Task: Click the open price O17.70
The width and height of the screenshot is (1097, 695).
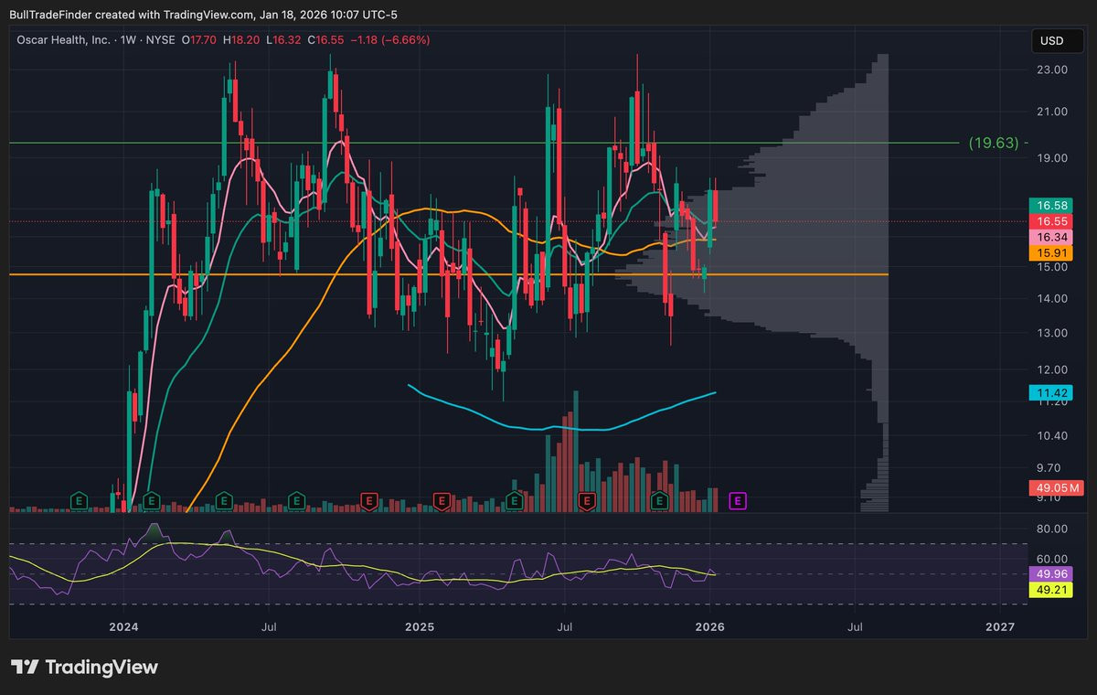Action: [x=198, y=40]
